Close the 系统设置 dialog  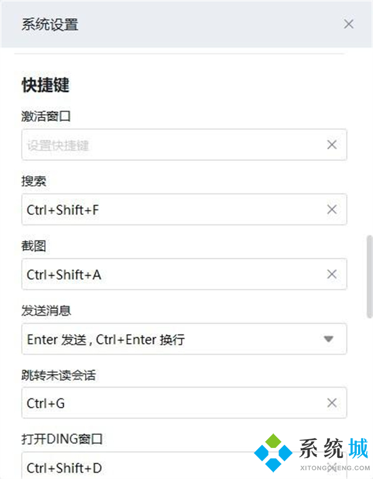click(349, 24)
